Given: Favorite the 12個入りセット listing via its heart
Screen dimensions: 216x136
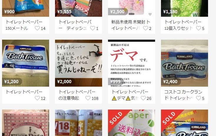Looking at the screenshot, I should pos(199,28).
